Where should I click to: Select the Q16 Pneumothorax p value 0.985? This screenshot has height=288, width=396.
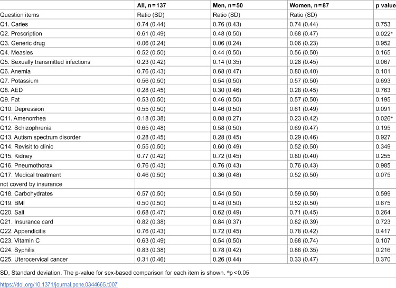(x=383, y=165)
